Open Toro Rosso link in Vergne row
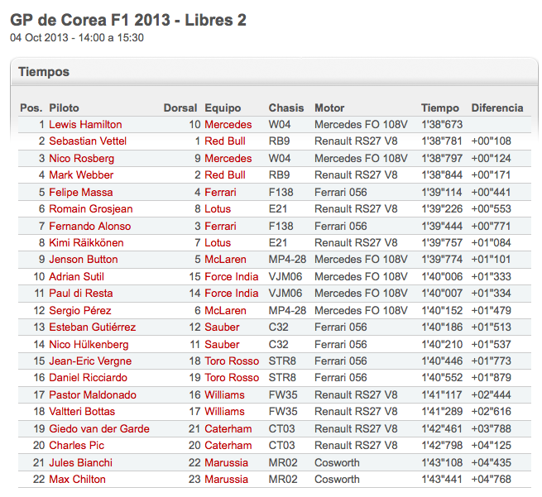 [232, 361]
